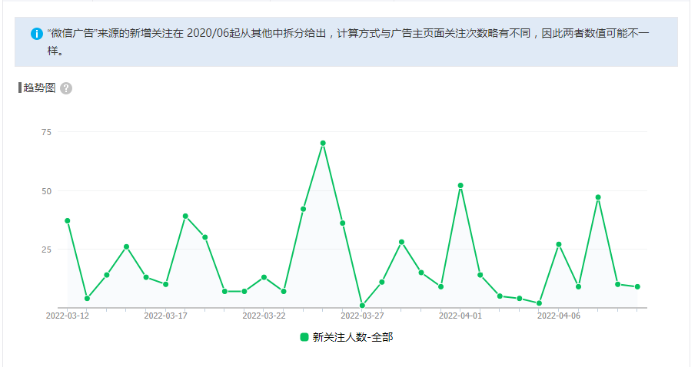
Task: Click the 2022-03-12 x-axis date label
Action: click(x=68, y=315)
